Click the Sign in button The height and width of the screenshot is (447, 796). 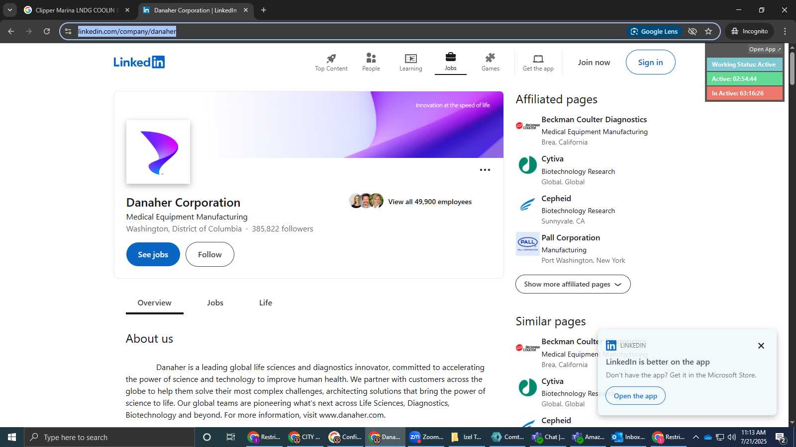650,62
